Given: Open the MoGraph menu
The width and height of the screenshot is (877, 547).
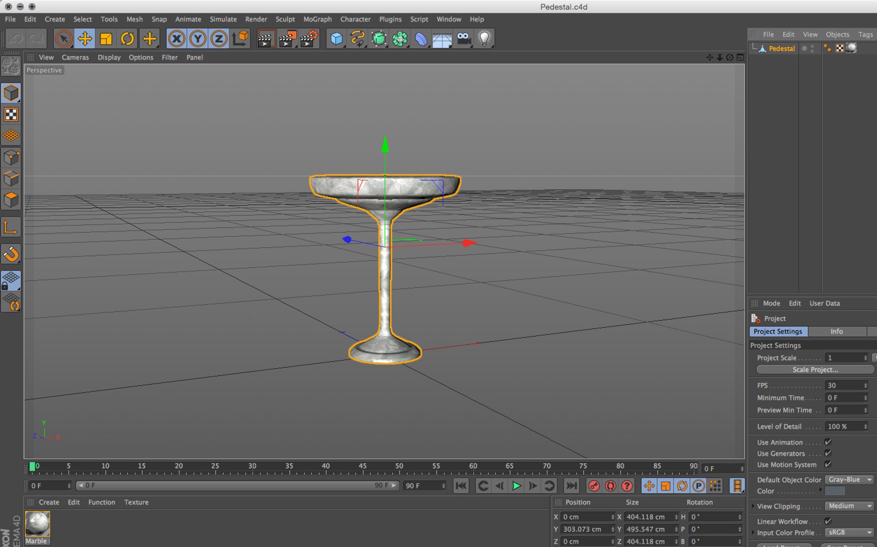Looking at the screenshot, I should point(318,19).
